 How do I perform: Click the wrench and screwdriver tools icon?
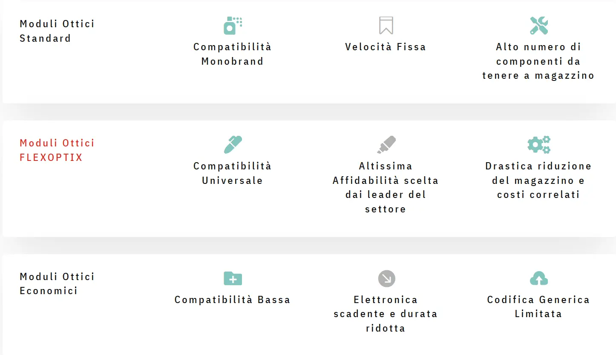pos(539,26)
